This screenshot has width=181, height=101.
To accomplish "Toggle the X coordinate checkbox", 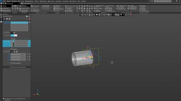I will point(12,41).
